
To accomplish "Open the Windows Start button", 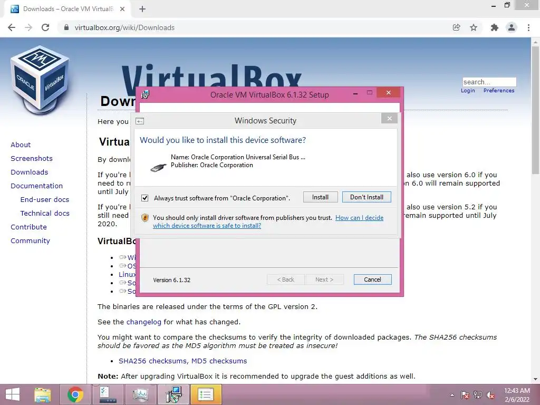I will pyautogui.click(x=13, y=394).
